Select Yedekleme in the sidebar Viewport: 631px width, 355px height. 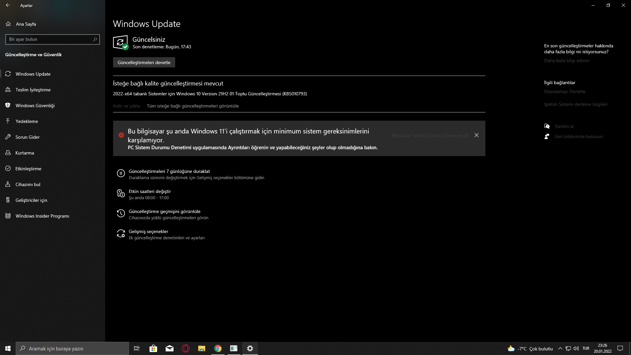[x=53, y=121]
